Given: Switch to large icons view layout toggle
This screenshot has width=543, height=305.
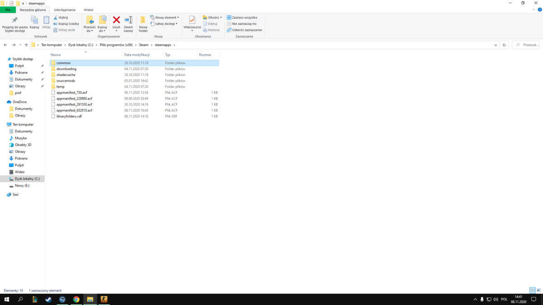Looking at the screenshot, I should pos(538,291).
